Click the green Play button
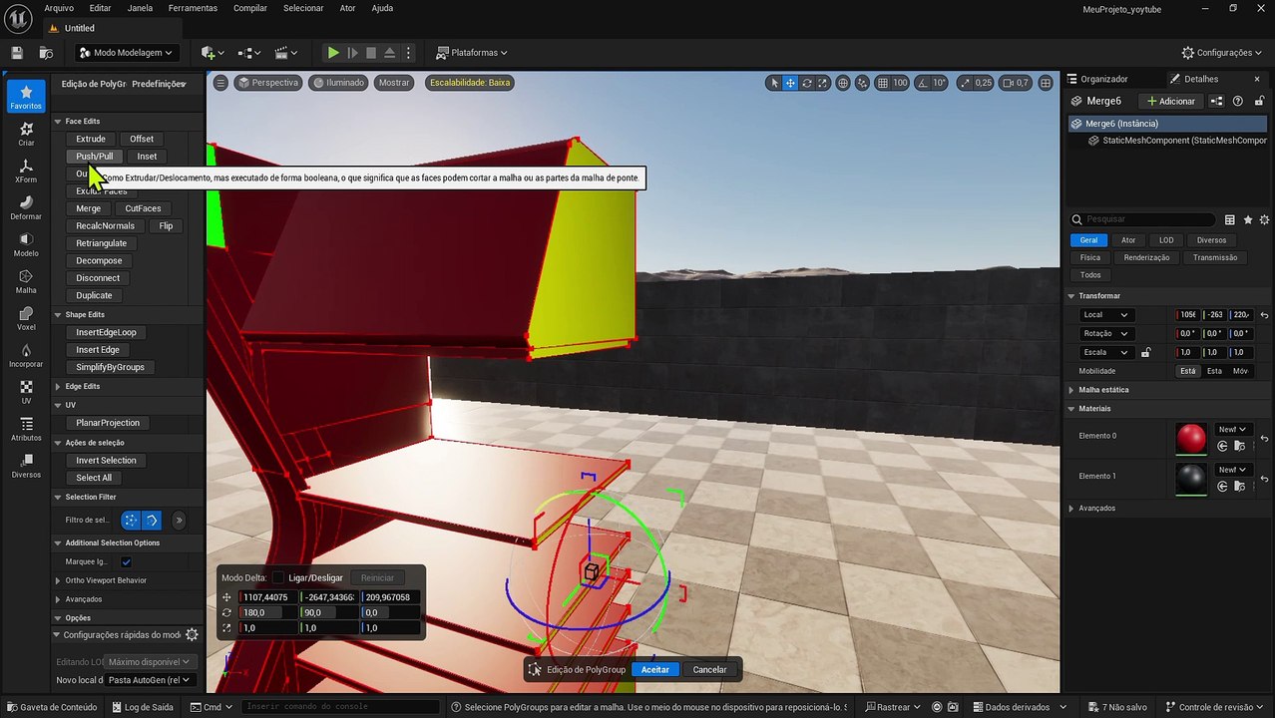This screenshot has height=718, width=1275. (x=333, y=53)
